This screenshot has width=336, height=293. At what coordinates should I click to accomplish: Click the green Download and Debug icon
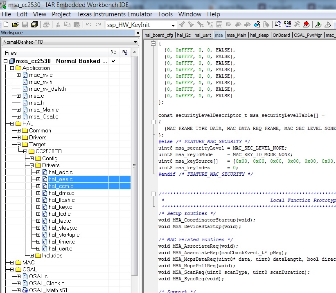point(318,25)
